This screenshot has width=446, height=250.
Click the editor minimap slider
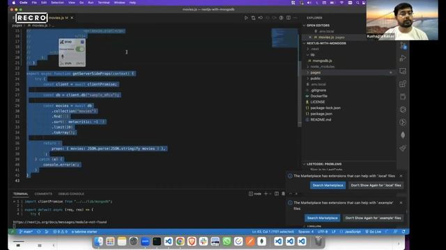pyautogui.click(x=284, y=37)
